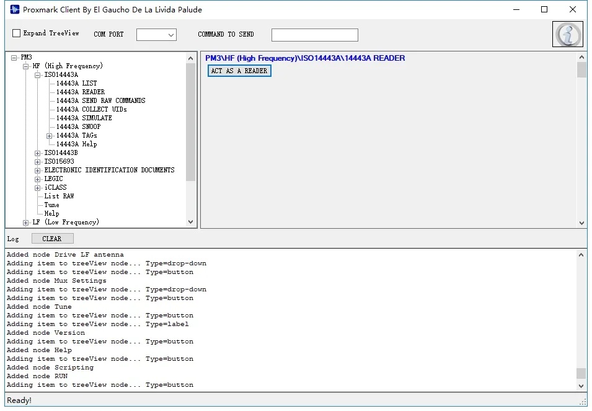Screen dimensions: 592x411
Task: Click log line 'Added node RUN'
Action: (37, 376)
